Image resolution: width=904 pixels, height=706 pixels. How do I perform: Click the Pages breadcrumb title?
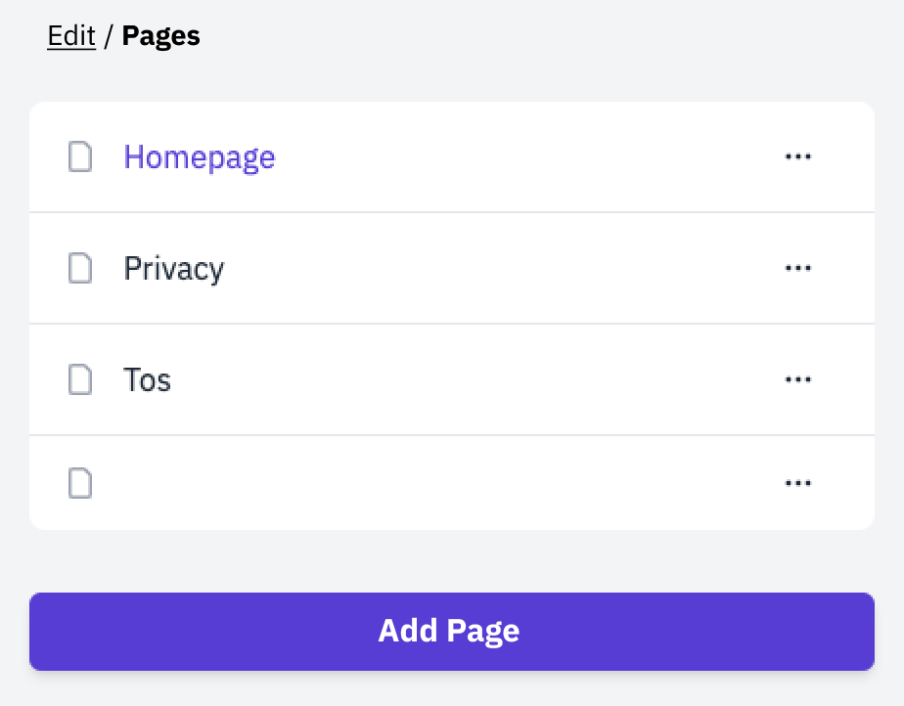coord(160,36)
